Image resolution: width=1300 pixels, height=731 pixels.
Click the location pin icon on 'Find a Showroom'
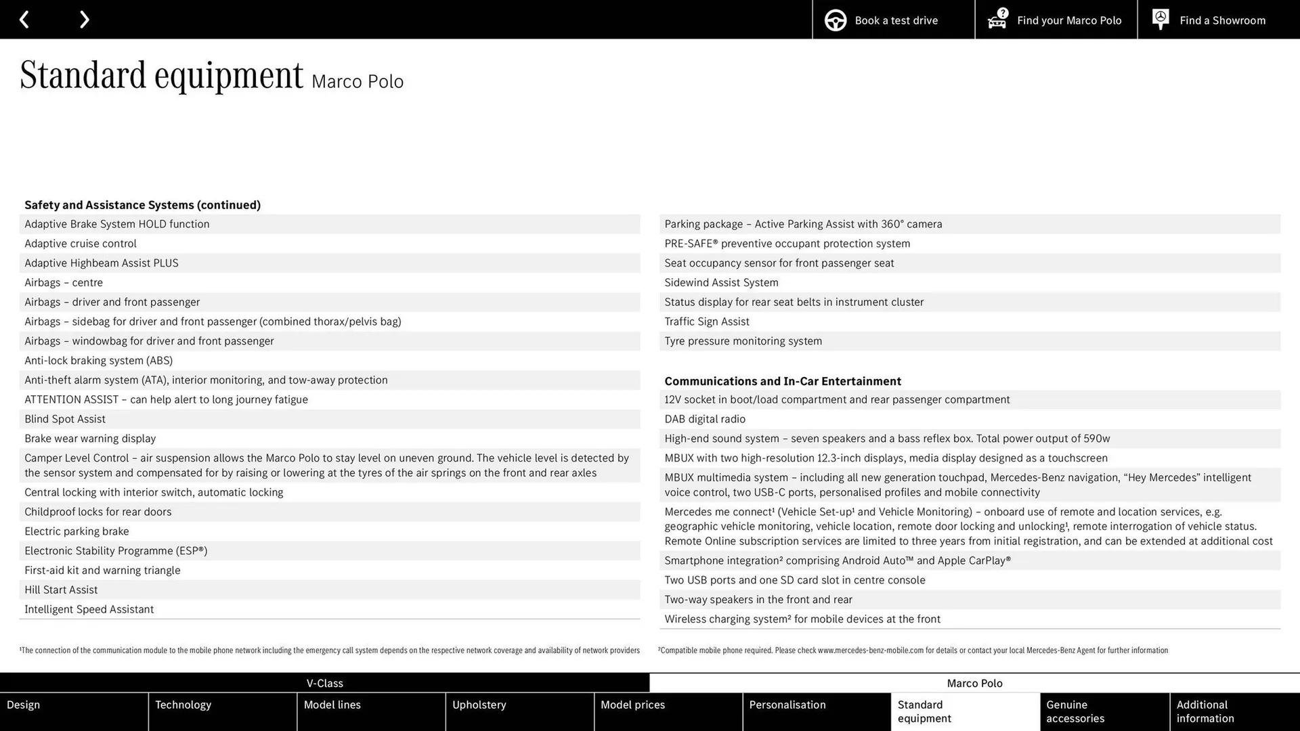click(1161, 20)
